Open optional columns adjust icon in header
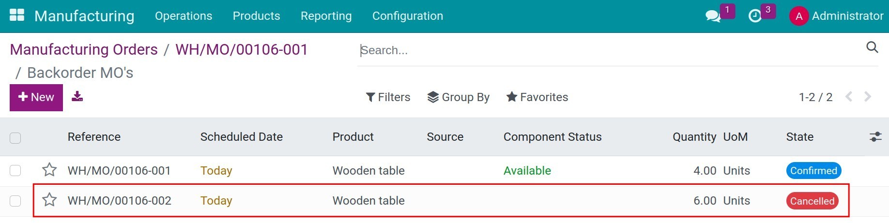 (x=875, y=137)
